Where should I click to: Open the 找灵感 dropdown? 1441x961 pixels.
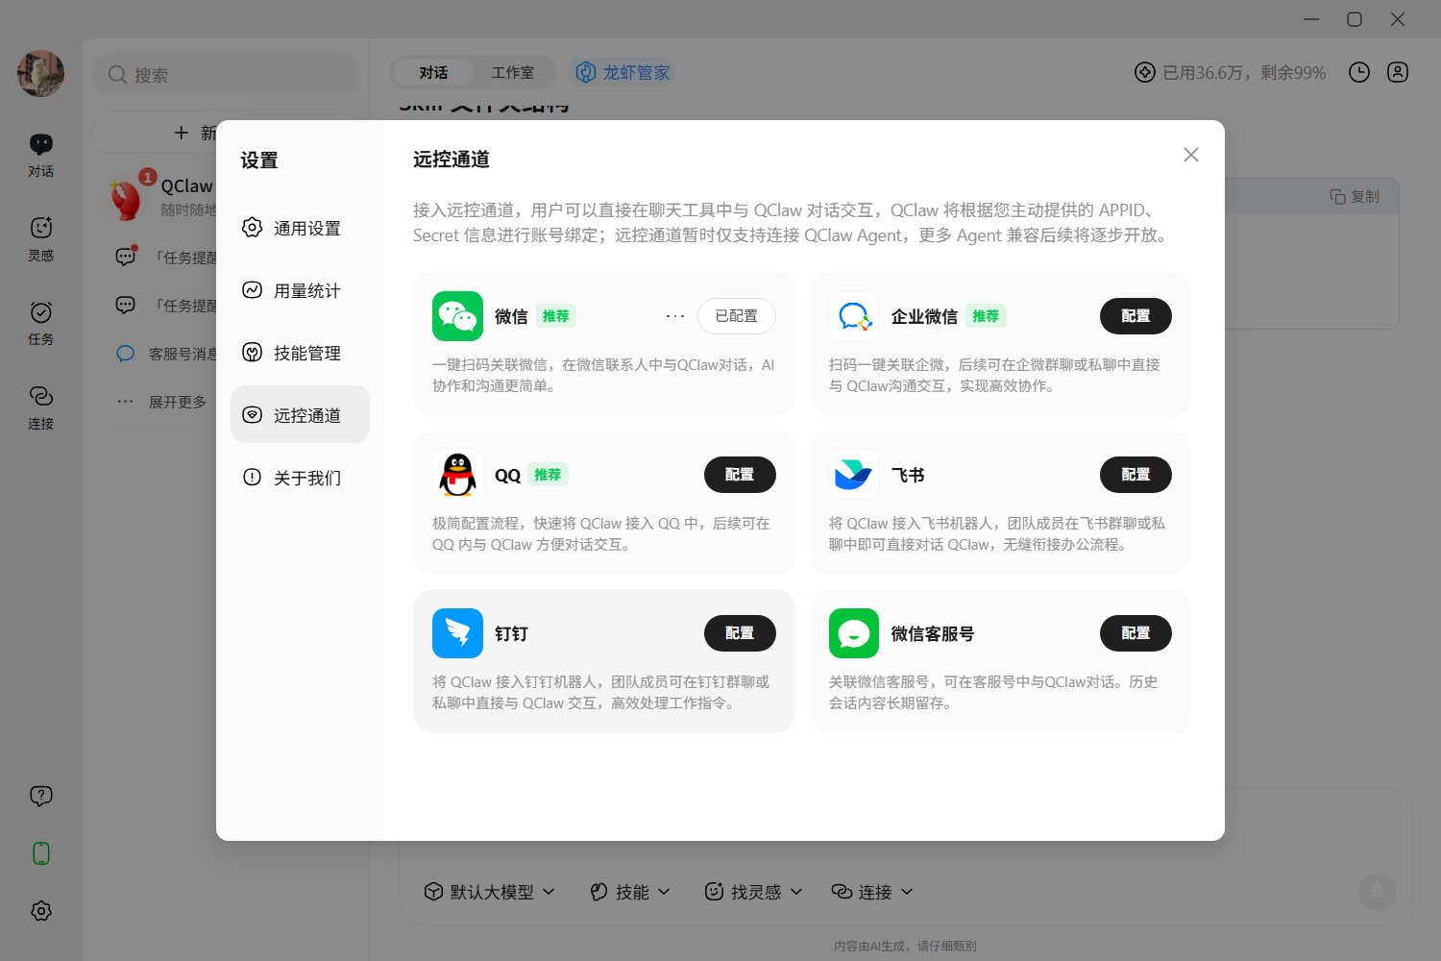(753, 892)
